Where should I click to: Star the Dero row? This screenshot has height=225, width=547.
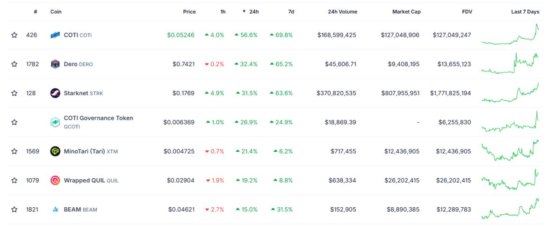[x=14, y=64]
